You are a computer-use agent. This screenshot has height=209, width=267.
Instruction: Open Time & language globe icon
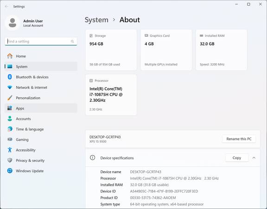pyautogui.click(x=10, y=129)
